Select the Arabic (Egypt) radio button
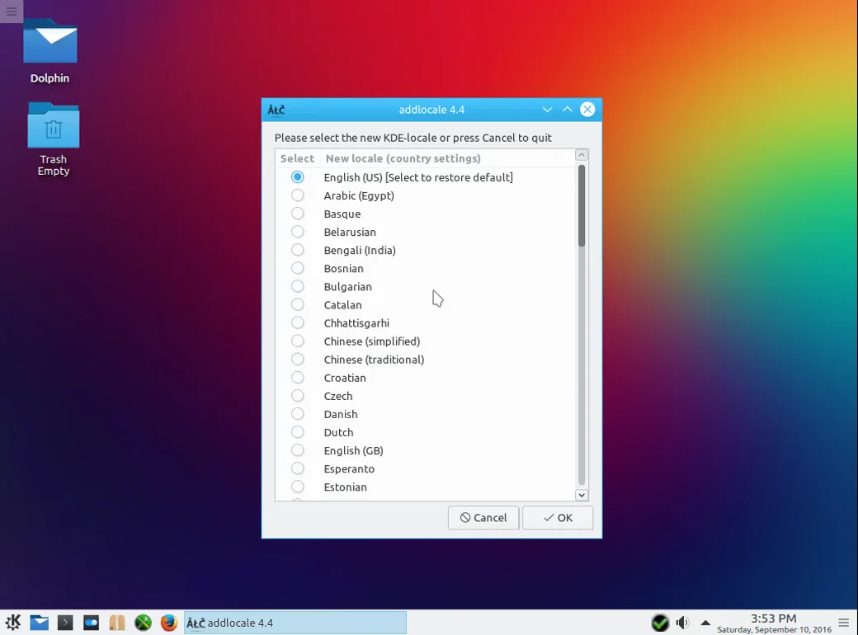 coord(298,195)
